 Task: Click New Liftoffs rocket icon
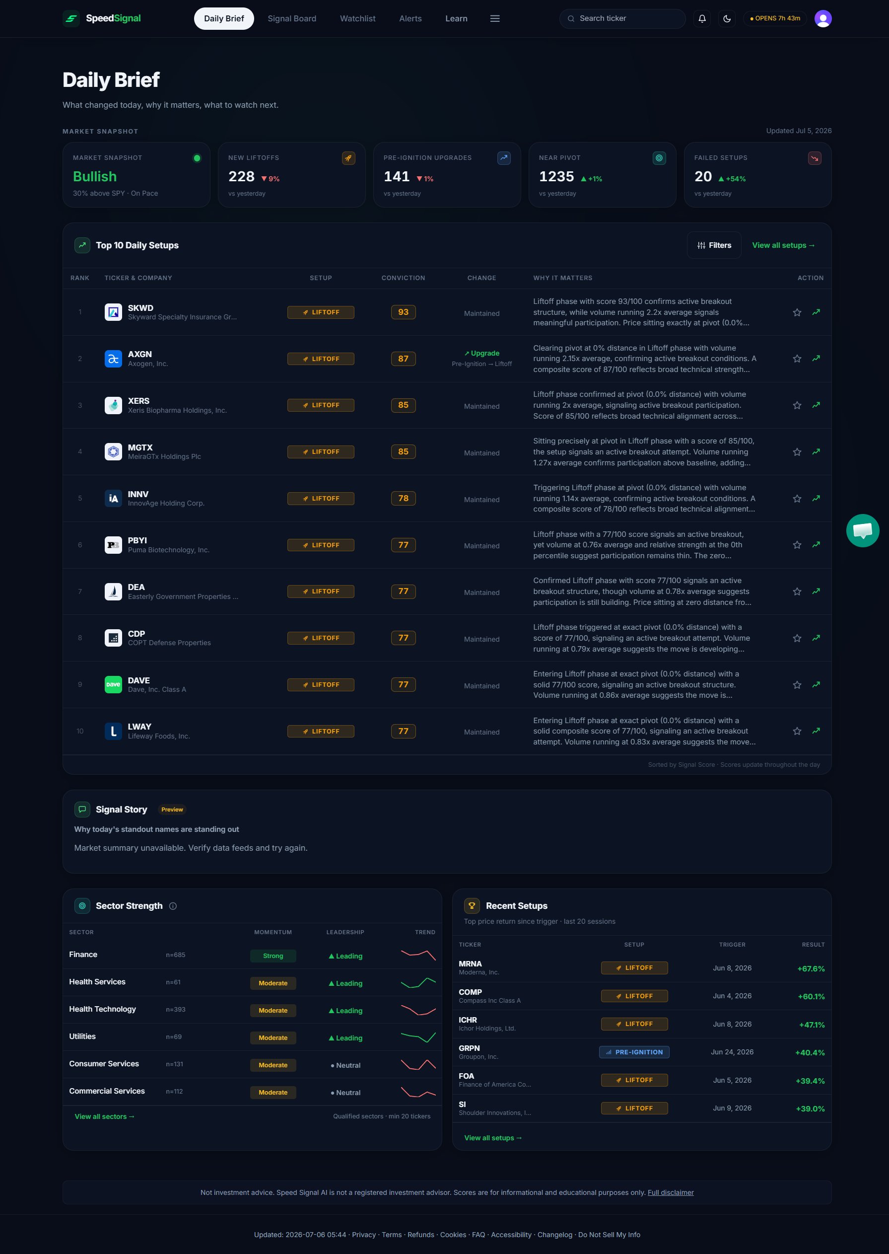pos(349,158)
